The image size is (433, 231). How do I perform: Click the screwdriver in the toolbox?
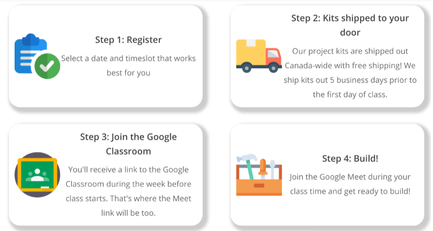[x=263, y=169]
